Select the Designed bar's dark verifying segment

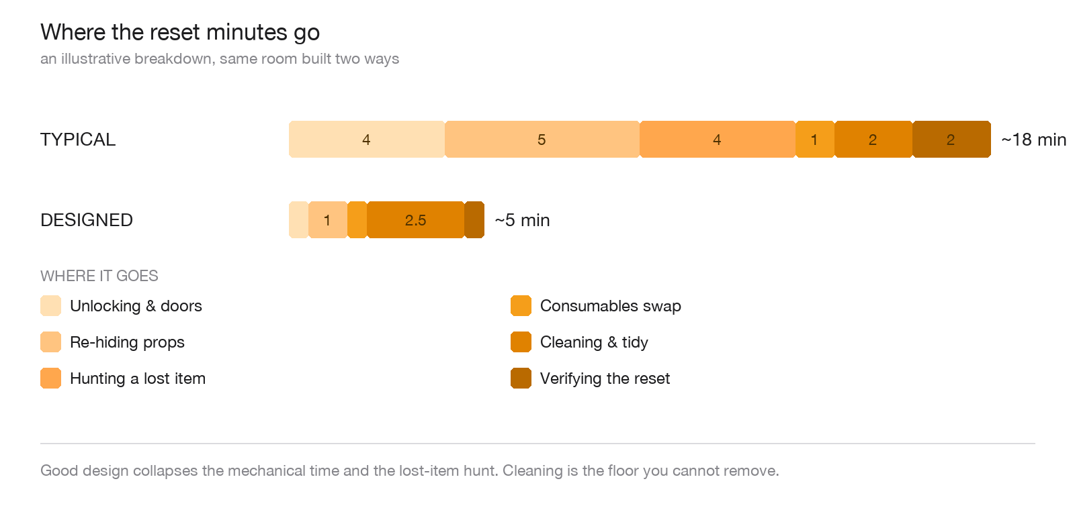pos(474,220)
